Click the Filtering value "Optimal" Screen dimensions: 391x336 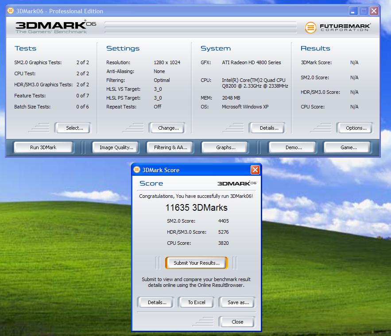coord(162,80)
